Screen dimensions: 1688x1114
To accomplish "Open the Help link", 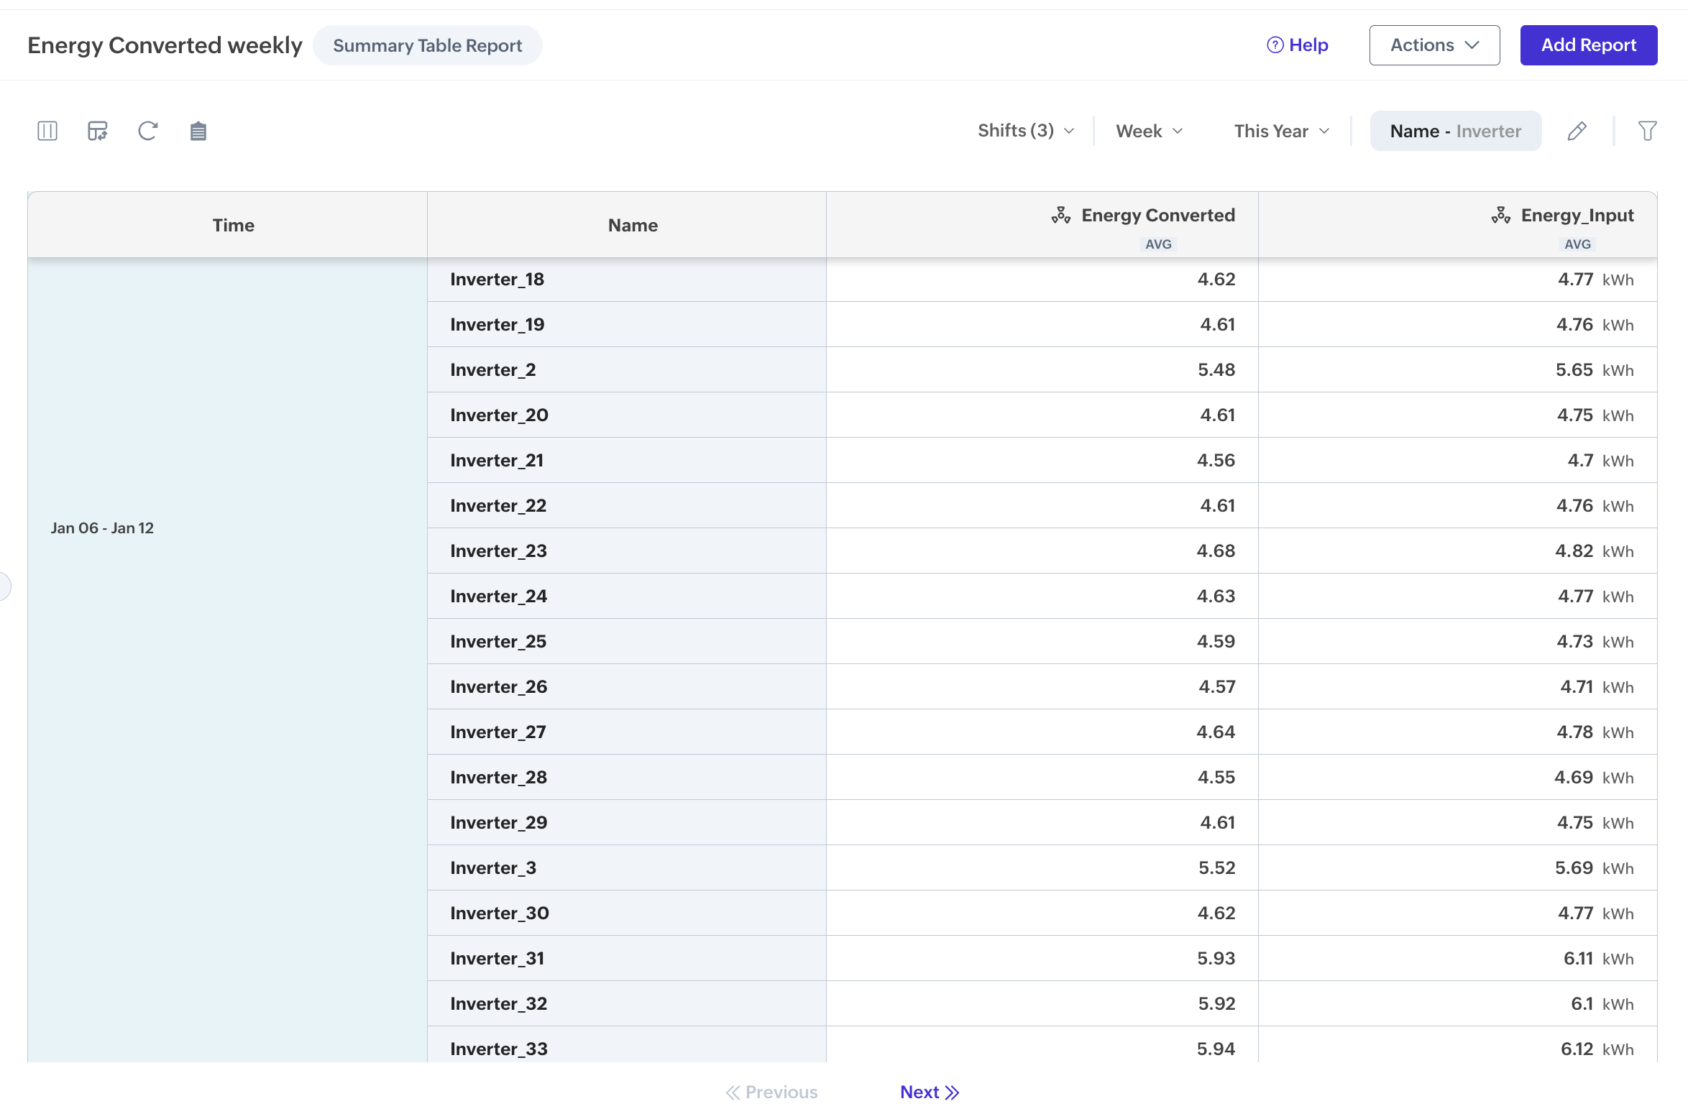I will (x=1298, y=45).
